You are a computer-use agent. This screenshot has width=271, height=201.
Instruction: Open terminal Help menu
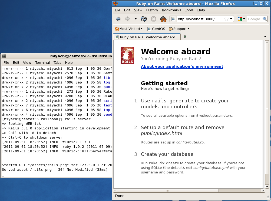coord(69,62)
